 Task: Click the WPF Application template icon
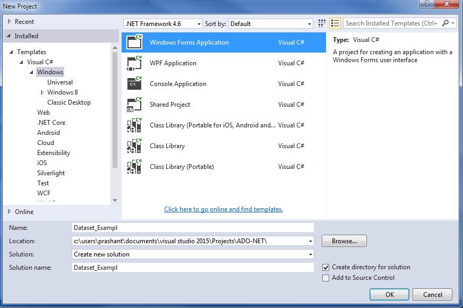tap(135, 63)
